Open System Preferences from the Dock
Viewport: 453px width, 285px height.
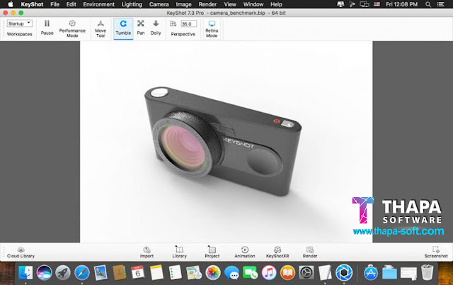tap(306, 272)
